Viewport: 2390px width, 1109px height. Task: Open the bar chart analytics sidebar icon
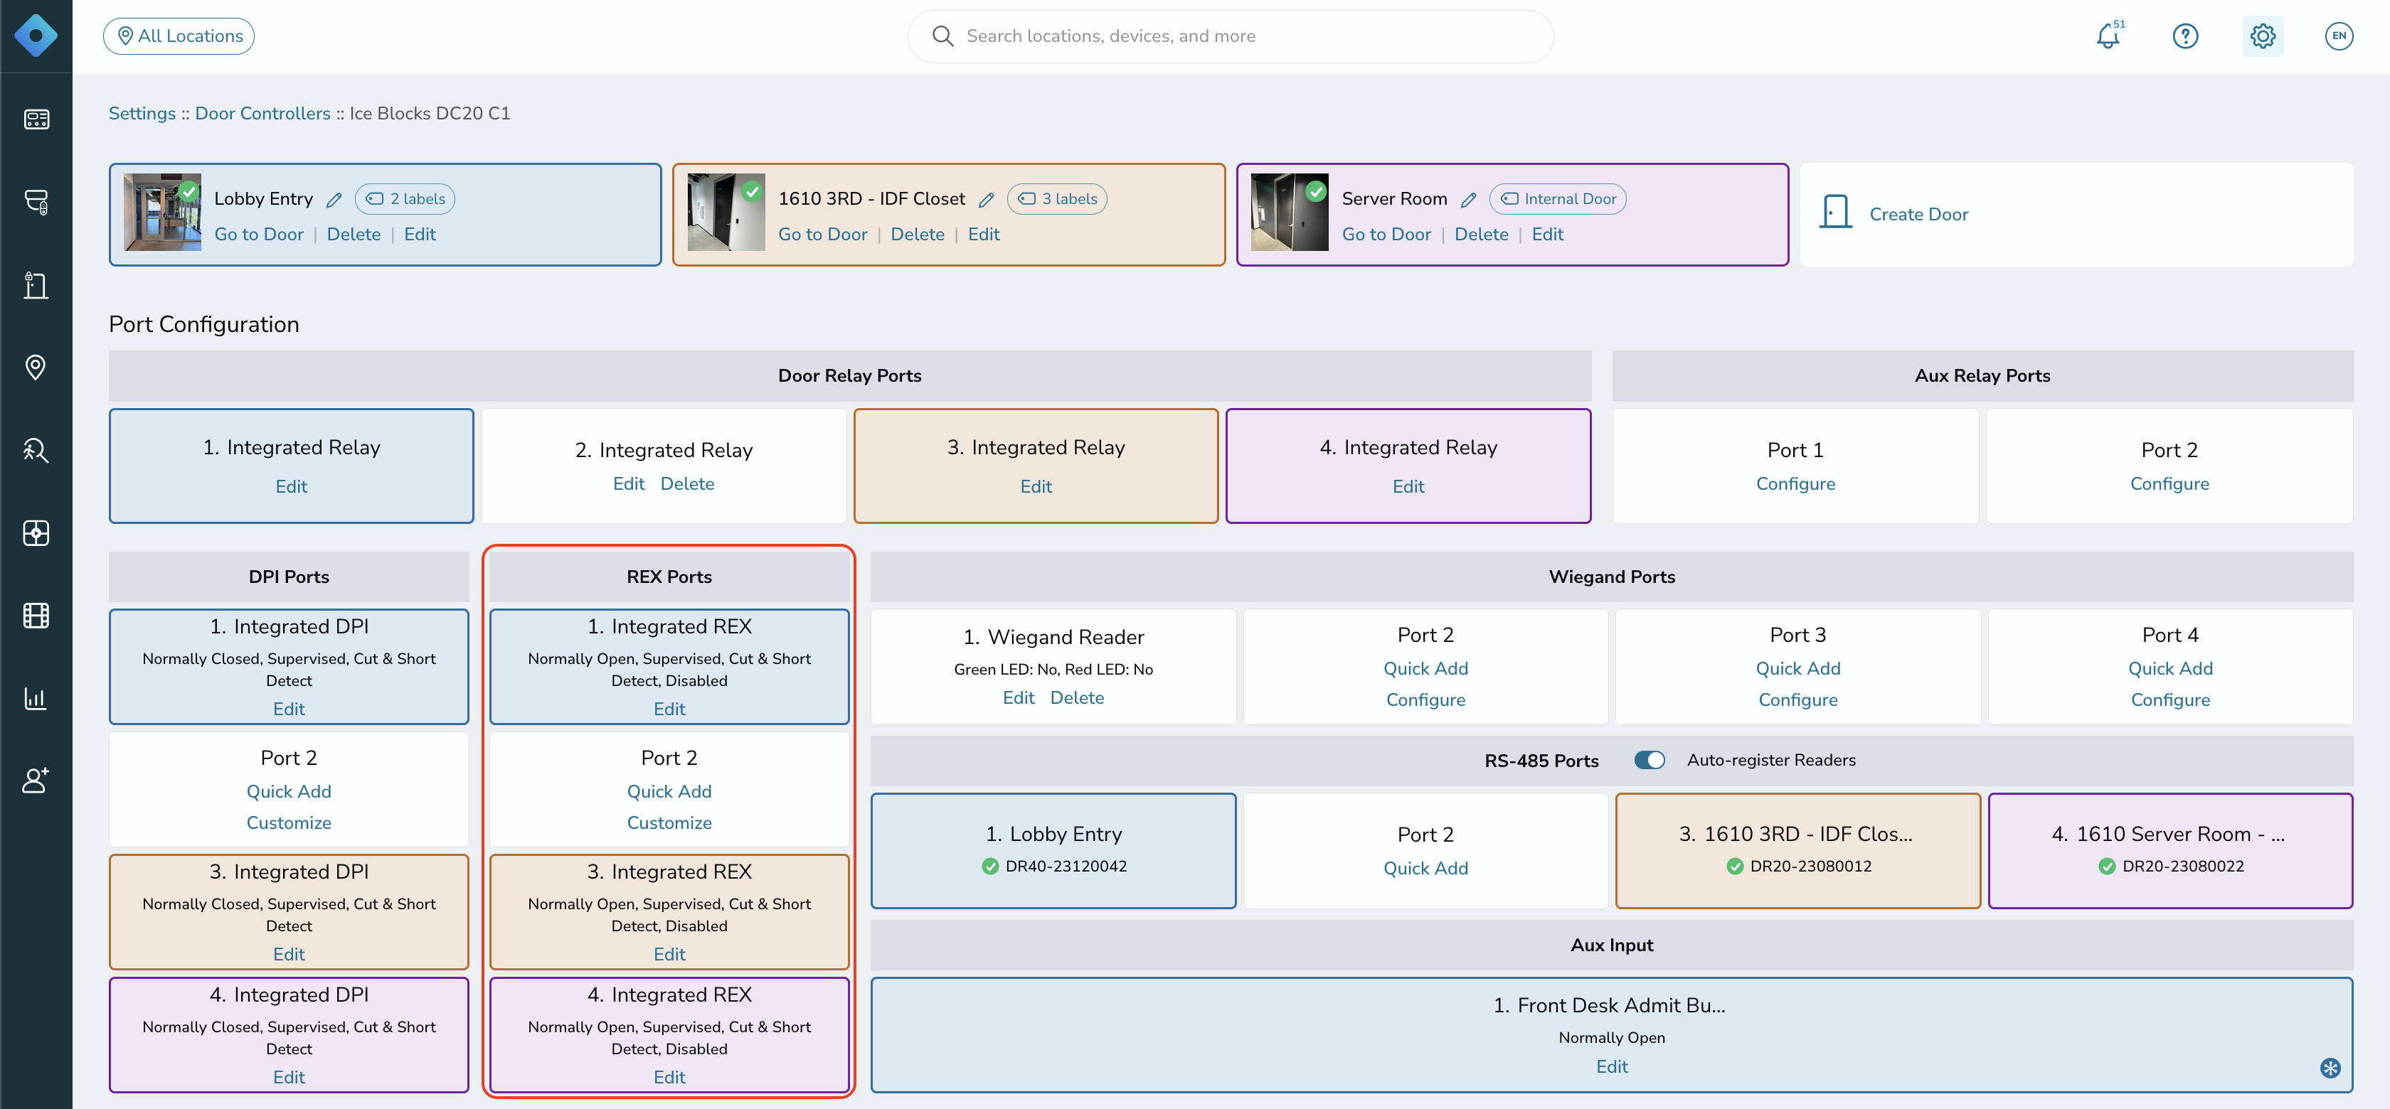click(x=36, y=697)
